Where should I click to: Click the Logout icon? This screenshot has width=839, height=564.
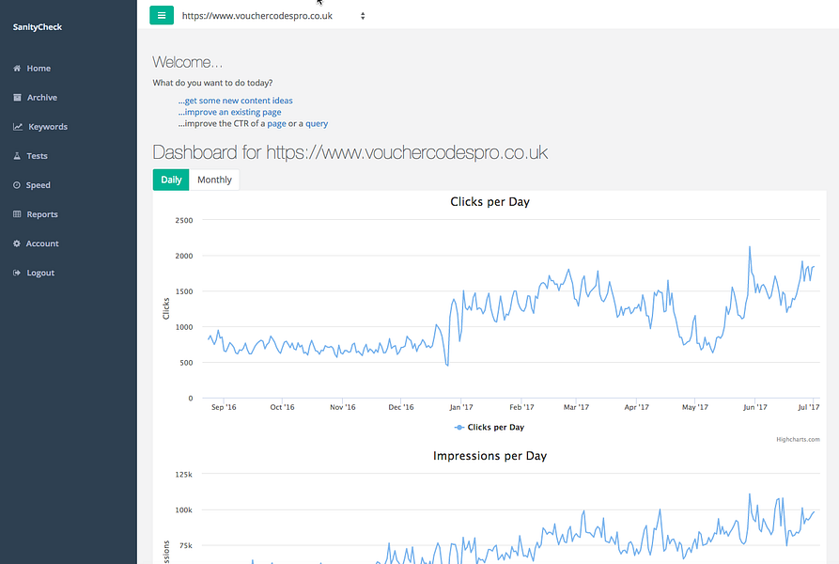pos(16,273)
